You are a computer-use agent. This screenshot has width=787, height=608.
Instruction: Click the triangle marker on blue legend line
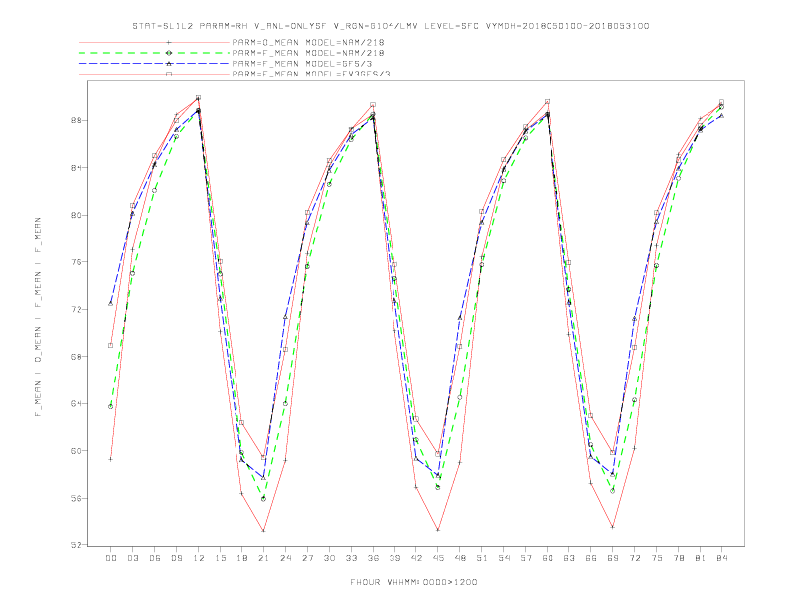(169, 64)
